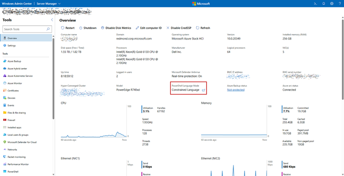Click Edit computer ID
Screen dimensions: 344x176
(148, 28)
